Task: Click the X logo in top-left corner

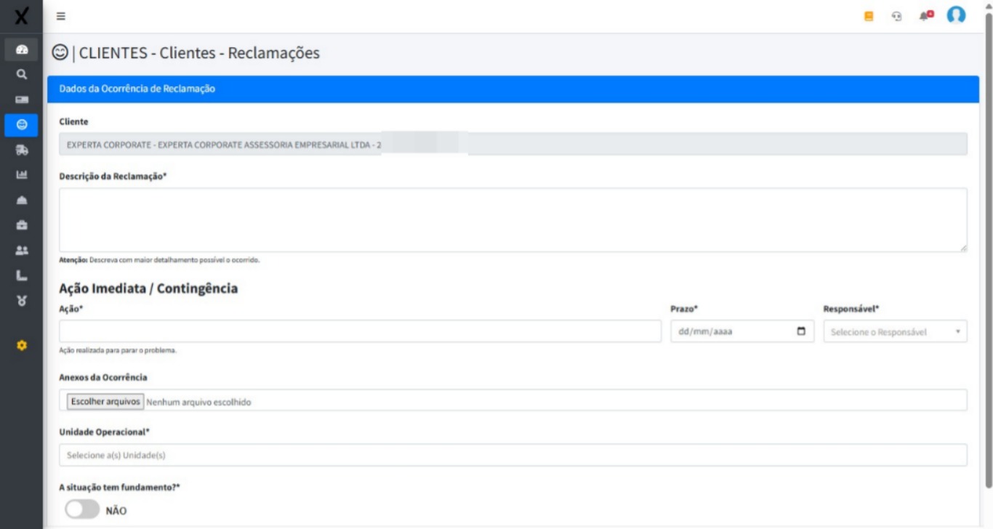Action: pyautogui.click(x=22, y=16)
